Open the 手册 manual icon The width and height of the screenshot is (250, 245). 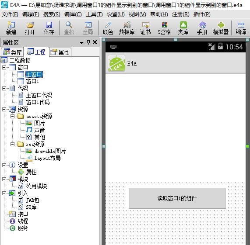(x=202, y=28)
